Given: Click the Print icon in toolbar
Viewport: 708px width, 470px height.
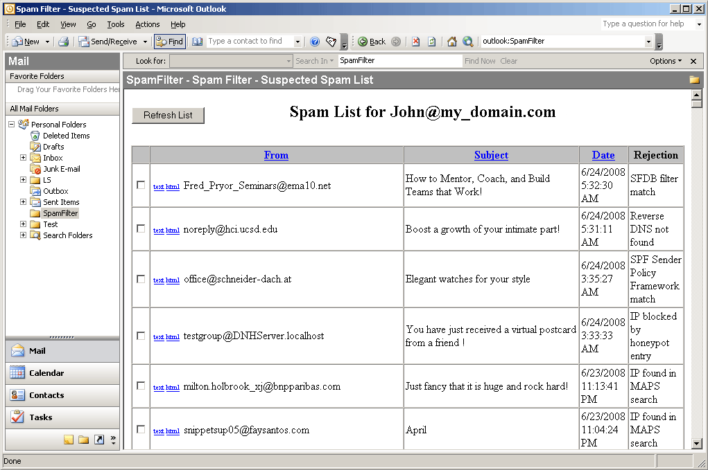Looking at the screenshot, I should [63, 42].
